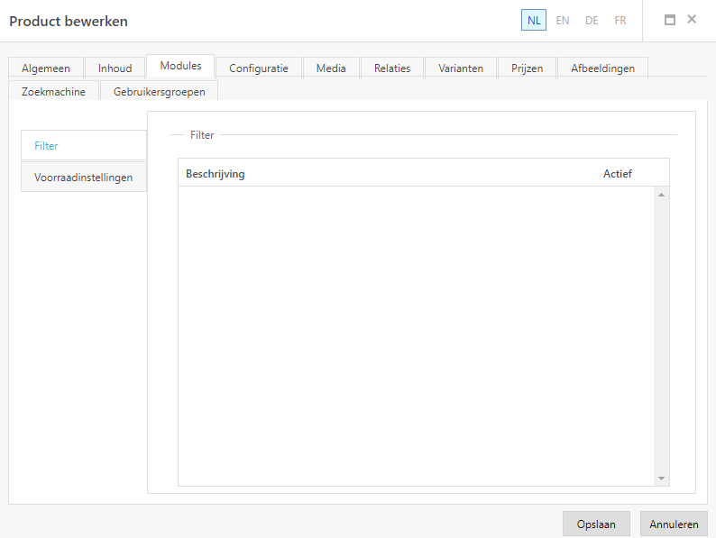This screenshot has height=538, width=716.
Task: Click the scrollbar down arrow
Action: (x=661, y=479)
